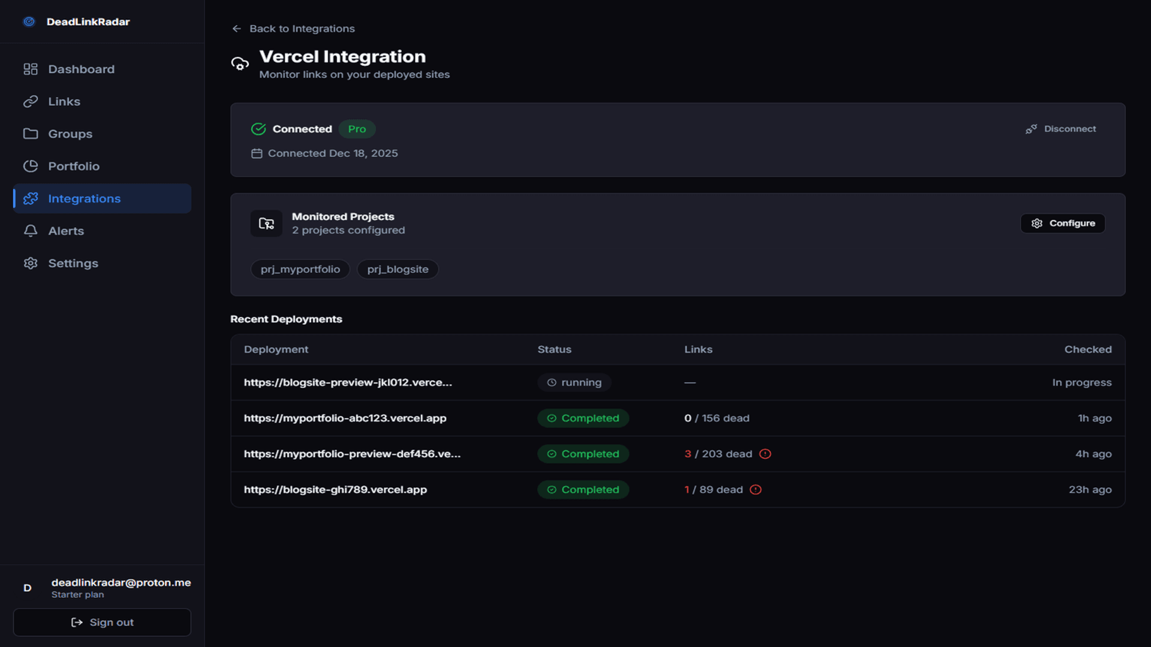1151x647 pixels.
Task: Click the alert icon next to 1 / 89 dead
Action: pyautogui.click(x=755, y=490)
